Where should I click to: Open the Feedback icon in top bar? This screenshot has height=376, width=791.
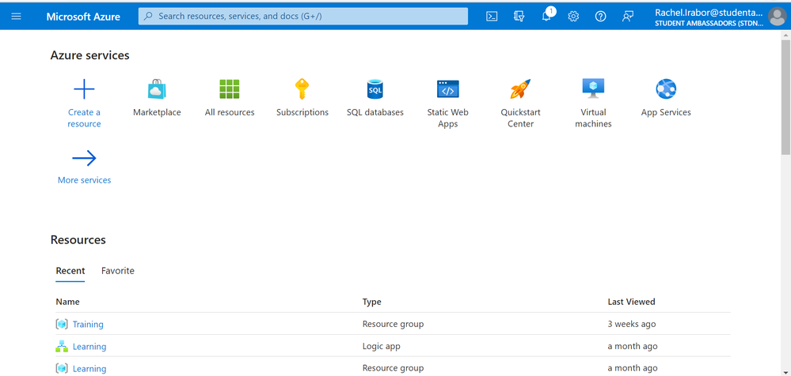pos(627,16)
